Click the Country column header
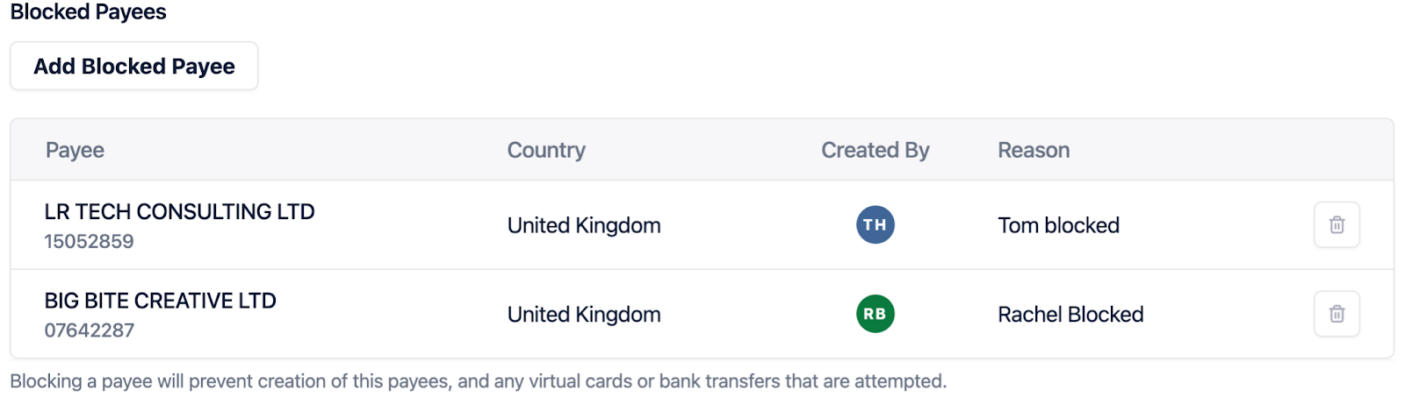 coord(545,151)
